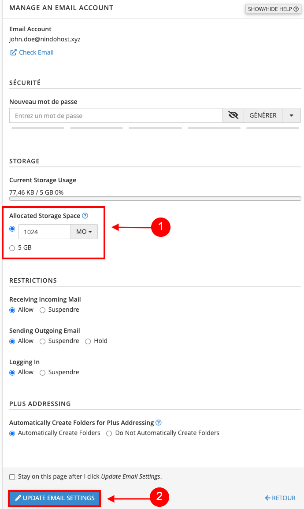
Task: Click Update Email Settings button
Action: coord(55,498)
